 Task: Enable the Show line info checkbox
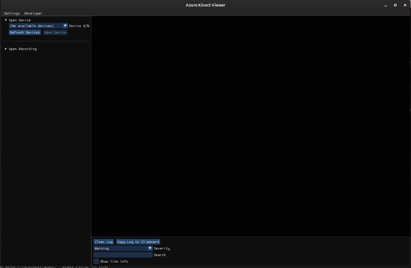96,261
